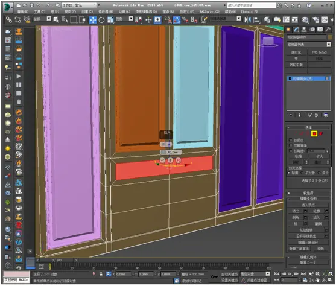Open the Create command panel tab

click(288, 30)
